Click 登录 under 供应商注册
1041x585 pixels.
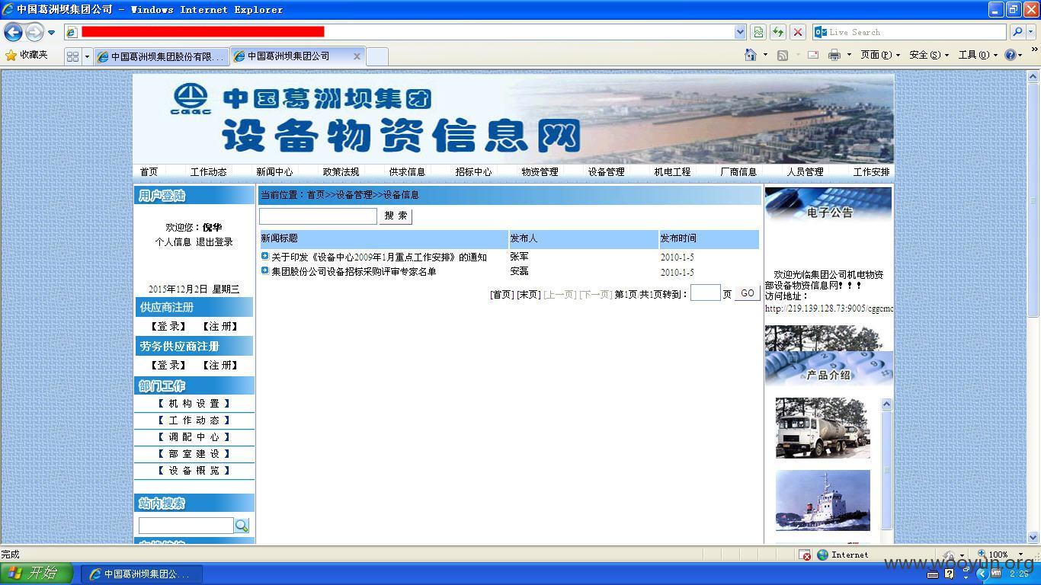click(x=168, y=326)
